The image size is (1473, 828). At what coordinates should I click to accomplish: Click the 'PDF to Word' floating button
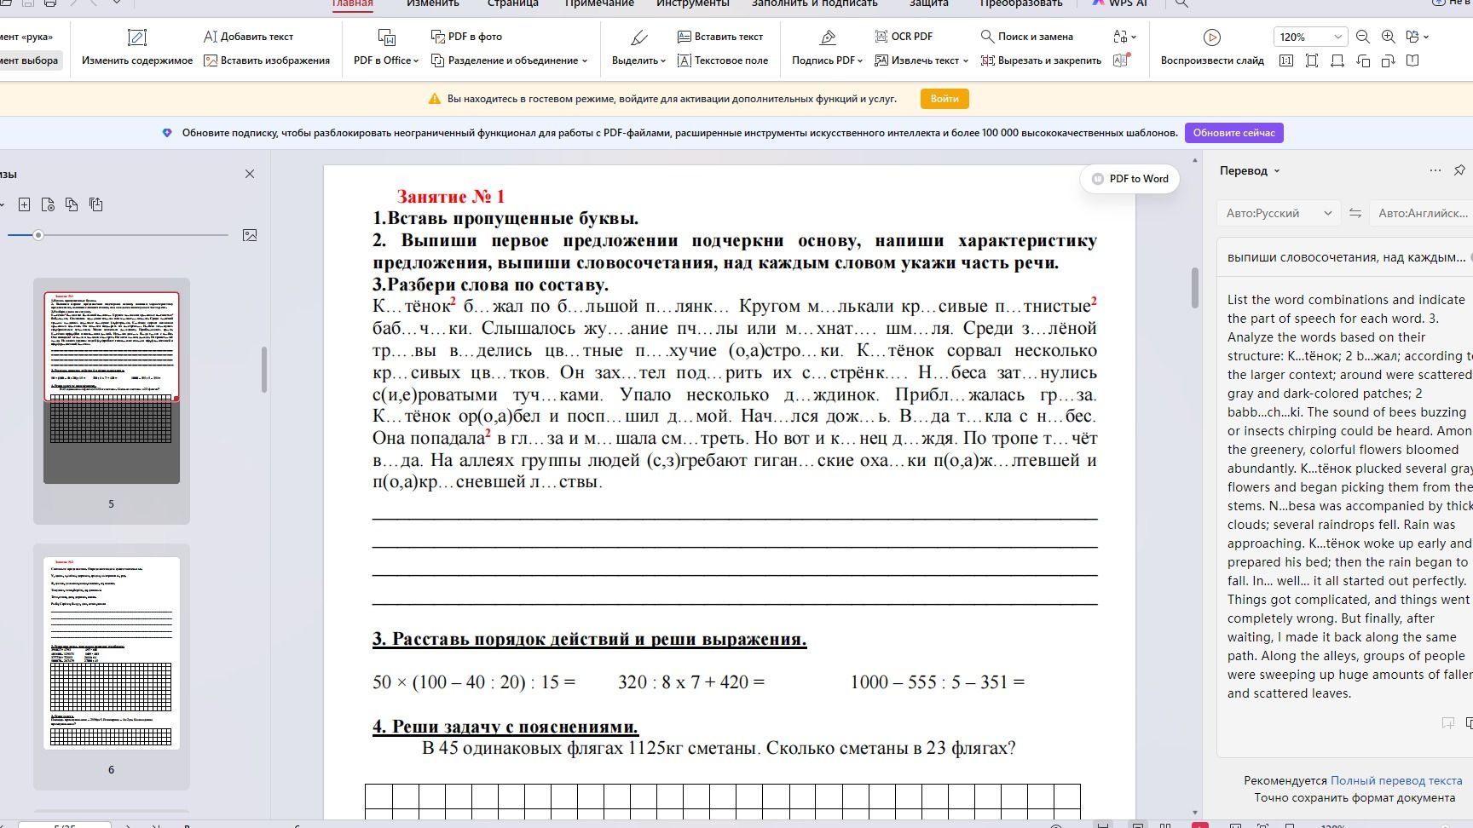pyautogui.click(x=1129, y=179)
